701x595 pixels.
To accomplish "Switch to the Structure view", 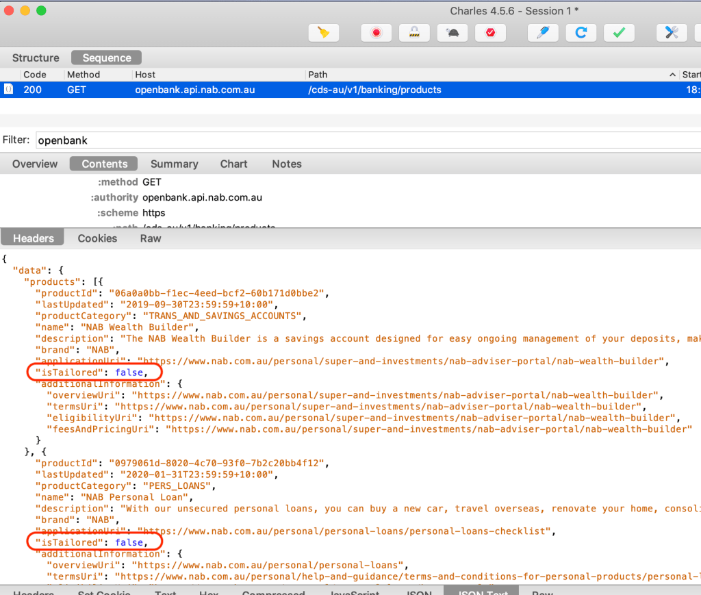I will [36, 58].
